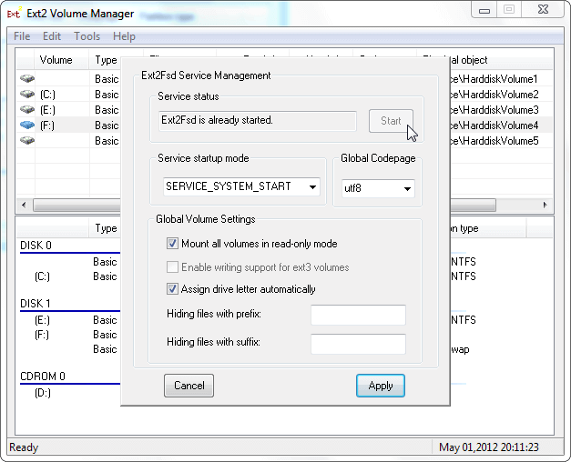Click the Ext2 app icon in title bar
571x462 pixels.
pyautogui.click(x=14, y=14)
